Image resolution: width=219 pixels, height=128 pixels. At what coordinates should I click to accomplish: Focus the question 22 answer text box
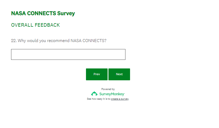pyautogui.click(x=68, y=54)
